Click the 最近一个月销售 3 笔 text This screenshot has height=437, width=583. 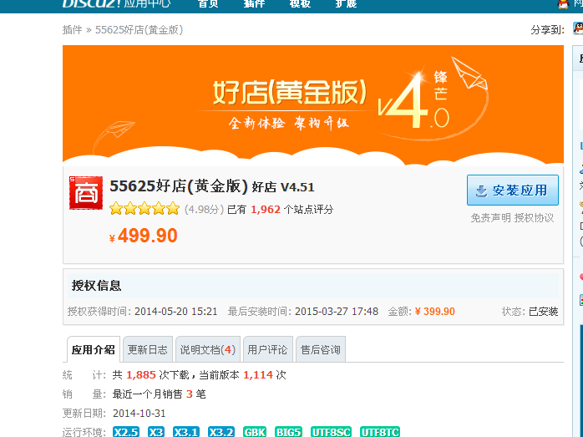[160, 394]
